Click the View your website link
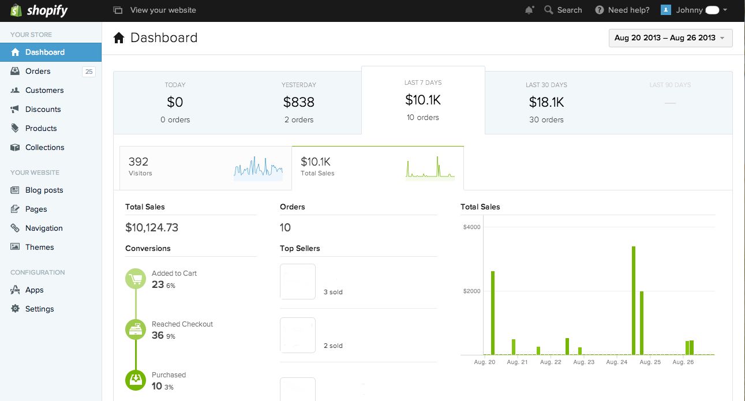The image size is (745, 401). 163,10
